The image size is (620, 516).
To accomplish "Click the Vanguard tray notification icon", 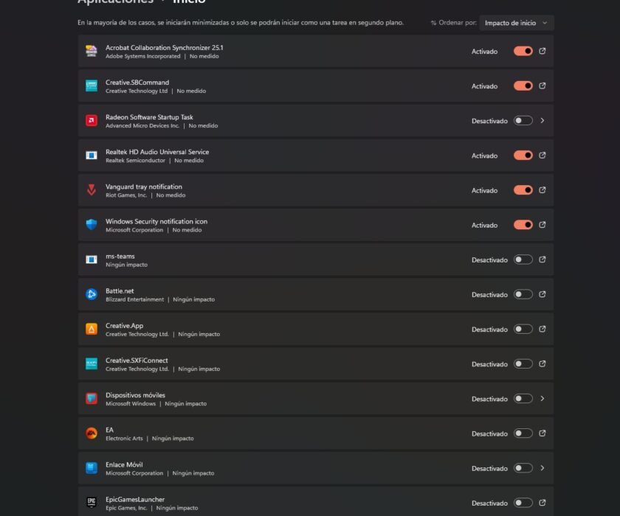I will coord(91,190).
